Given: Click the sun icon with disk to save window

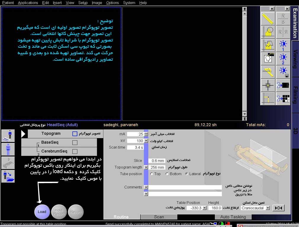Looking at the screenshot, I should pyautogui.click(x=283, y=72).
